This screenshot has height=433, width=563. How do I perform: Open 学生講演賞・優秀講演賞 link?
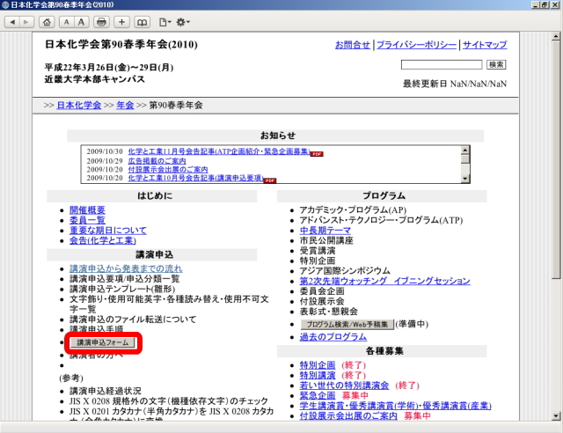395,406
